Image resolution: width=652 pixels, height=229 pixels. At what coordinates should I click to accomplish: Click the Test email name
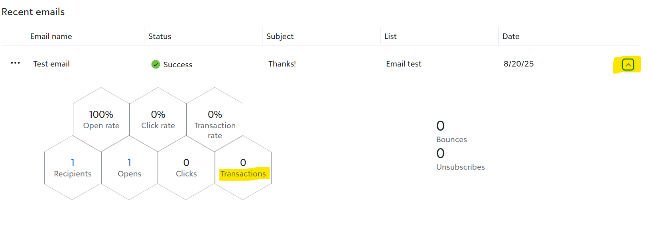[51, 64]
